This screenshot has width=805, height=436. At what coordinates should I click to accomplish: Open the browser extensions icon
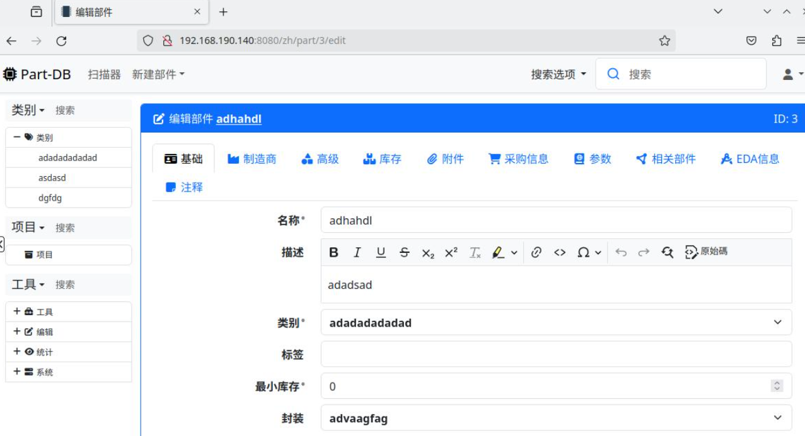point(777,41)
